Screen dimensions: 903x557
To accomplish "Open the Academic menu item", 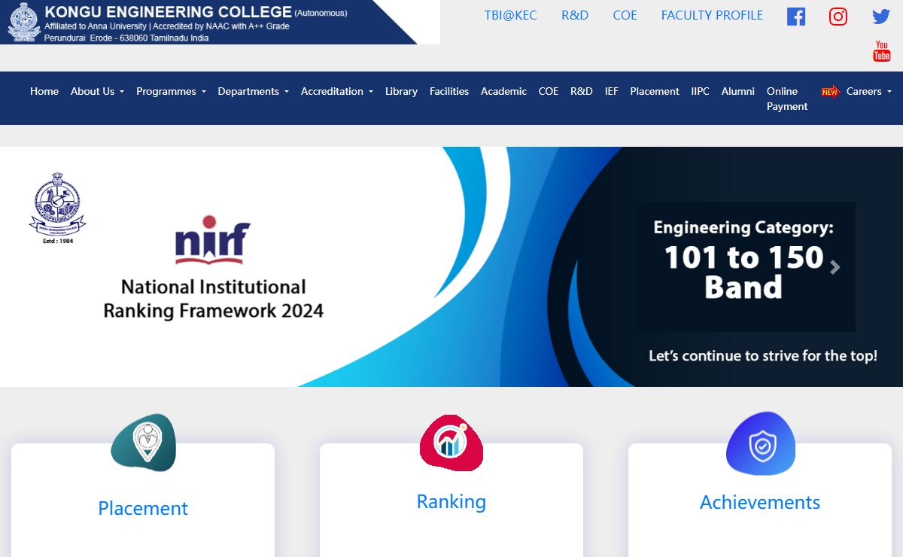I will click(503, 91).
